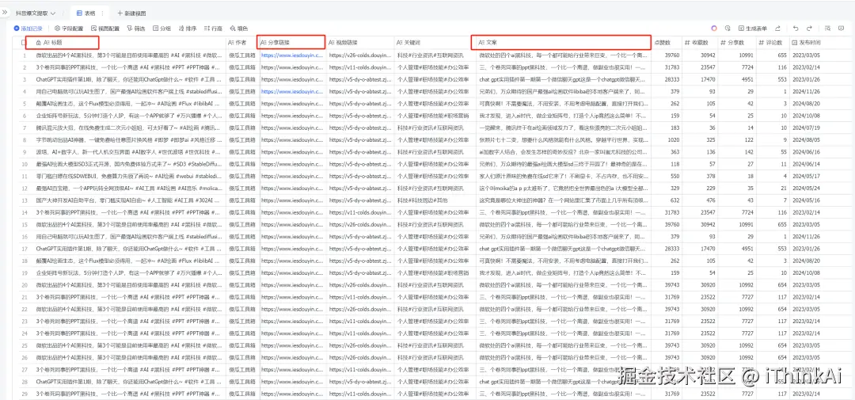
Task: Click row 10 title about SD3正式开源
Action: point(128,163)
